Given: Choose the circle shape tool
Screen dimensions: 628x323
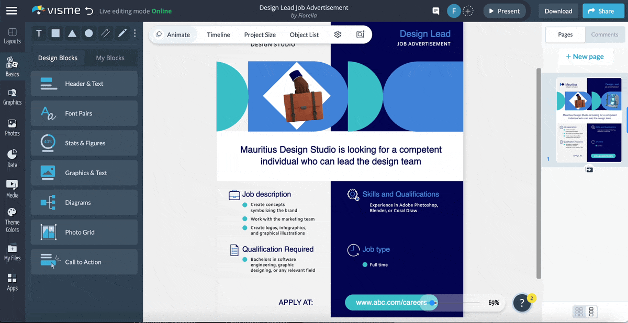Looking at the screenshot, I should pyautogui.click(x=89, y=33).
